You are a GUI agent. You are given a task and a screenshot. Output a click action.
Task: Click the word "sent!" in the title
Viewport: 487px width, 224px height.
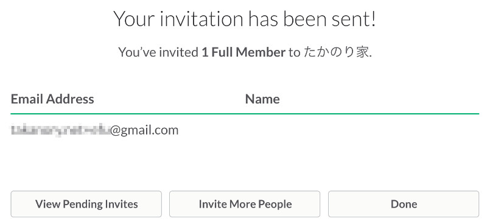click(x=354, y=19)
